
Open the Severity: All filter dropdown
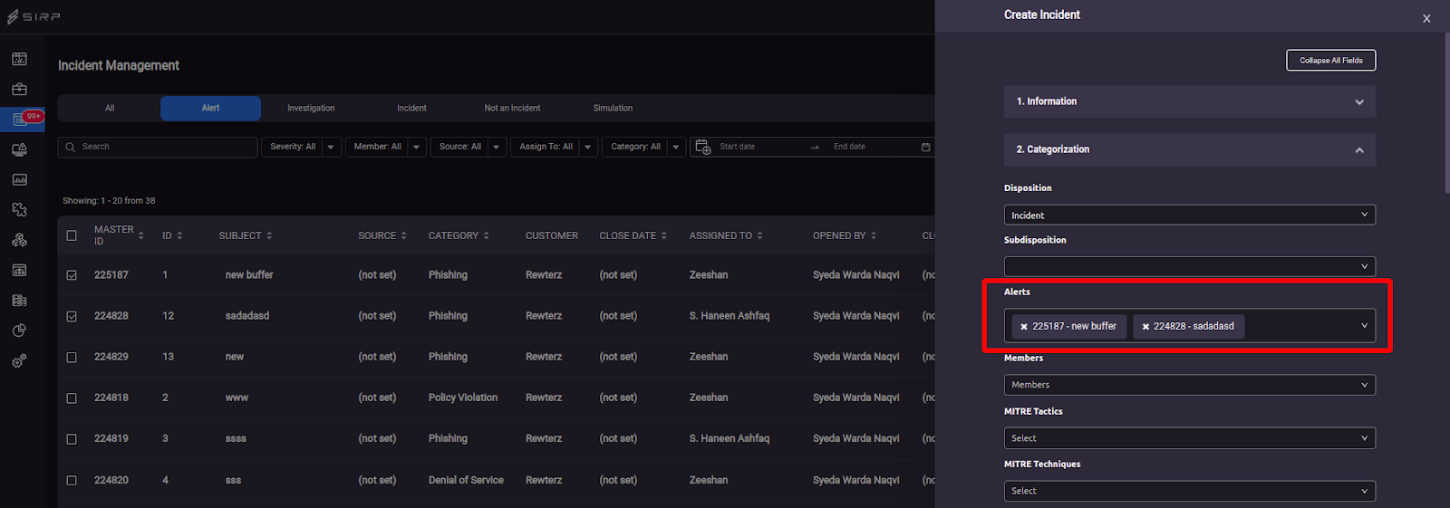click(302, 147)
